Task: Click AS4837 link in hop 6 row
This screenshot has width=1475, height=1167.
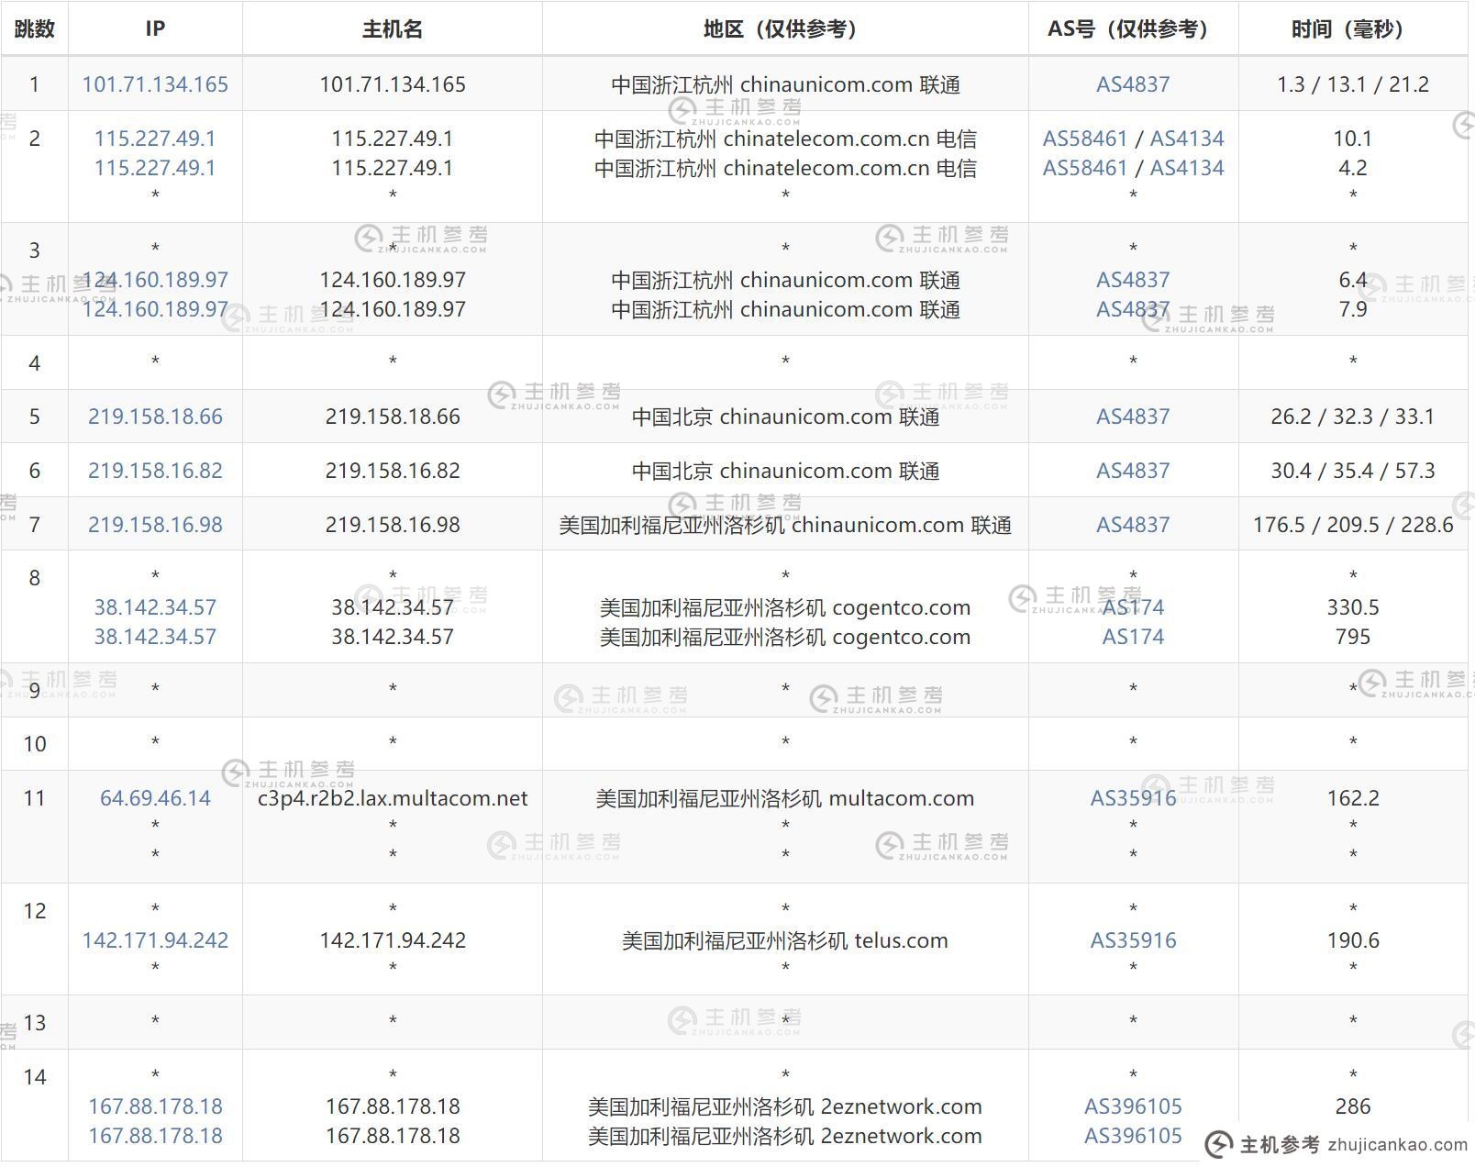Action: coord(1133,471)
